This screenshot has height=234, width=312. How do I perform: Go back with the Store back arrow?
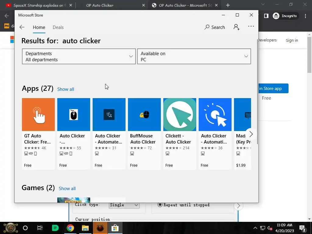click(x=22, y=27)
